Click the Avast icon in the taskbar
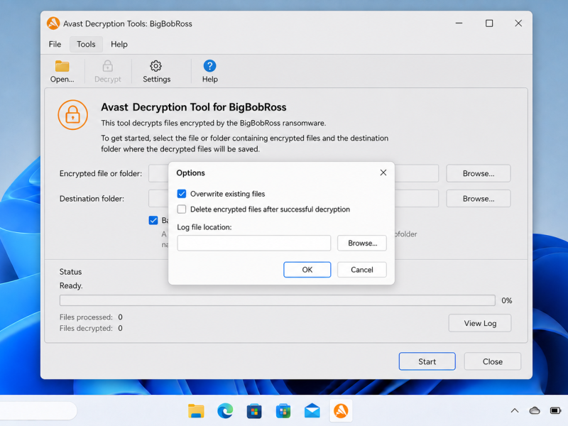 click(x=341, y=411)
